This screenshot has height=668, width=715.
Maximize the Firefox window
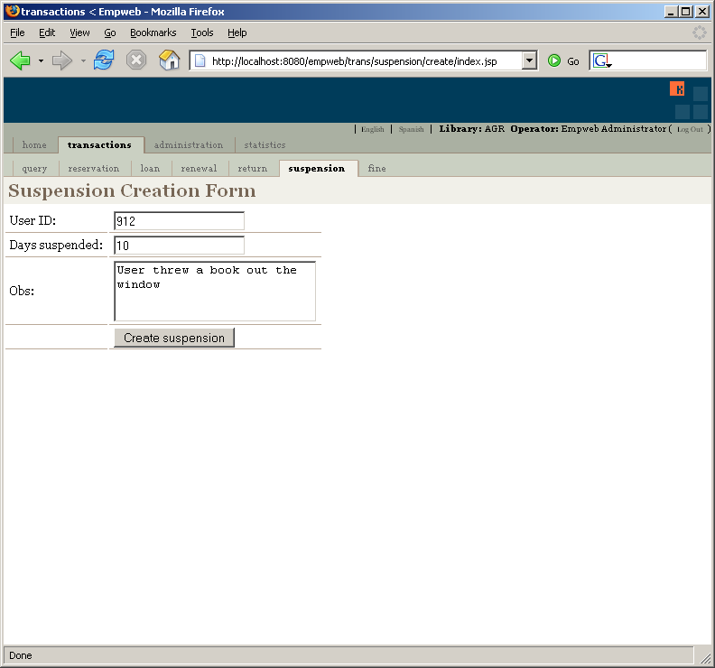pyautogui.click(x=685, y=12)
